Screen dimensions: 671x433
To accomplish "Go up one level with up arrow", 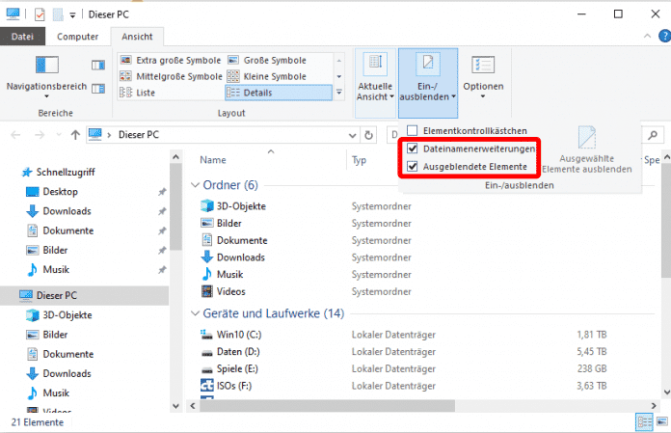I will click(75, 135).
